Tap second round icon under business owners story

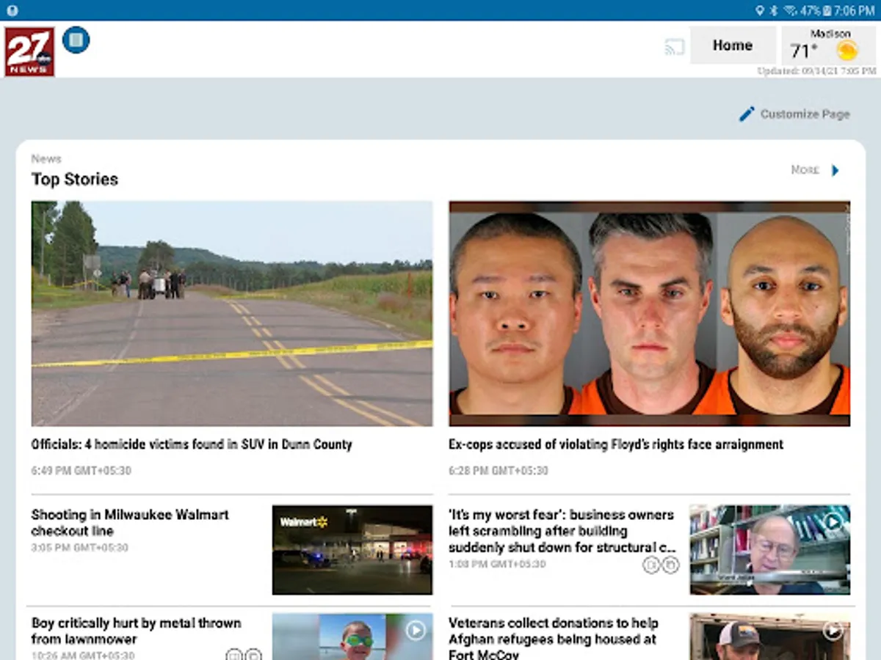coord(670,565)
